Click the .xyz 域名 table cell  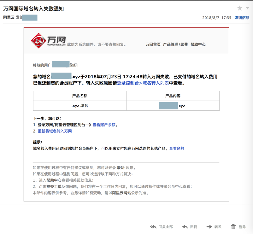click(80, 106)
